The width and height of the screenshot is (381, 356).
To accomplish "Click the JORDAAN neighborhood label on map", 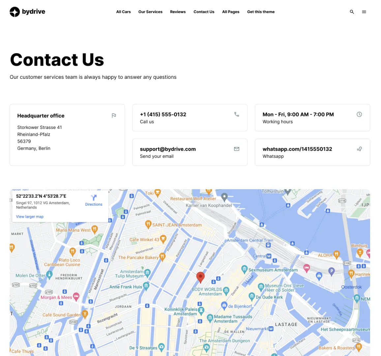I will click(123, 307).
